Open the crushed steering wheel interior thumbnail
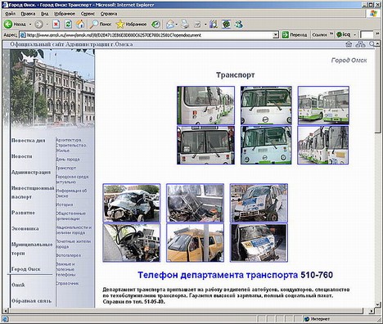The height and width of the screenshot is (324, 383). pyautogui.click(x=132, y=243)
